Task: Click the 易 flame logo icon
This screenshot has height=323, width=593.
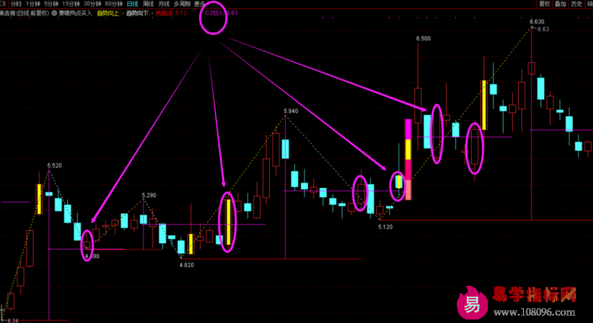Action: pos(471,302)
